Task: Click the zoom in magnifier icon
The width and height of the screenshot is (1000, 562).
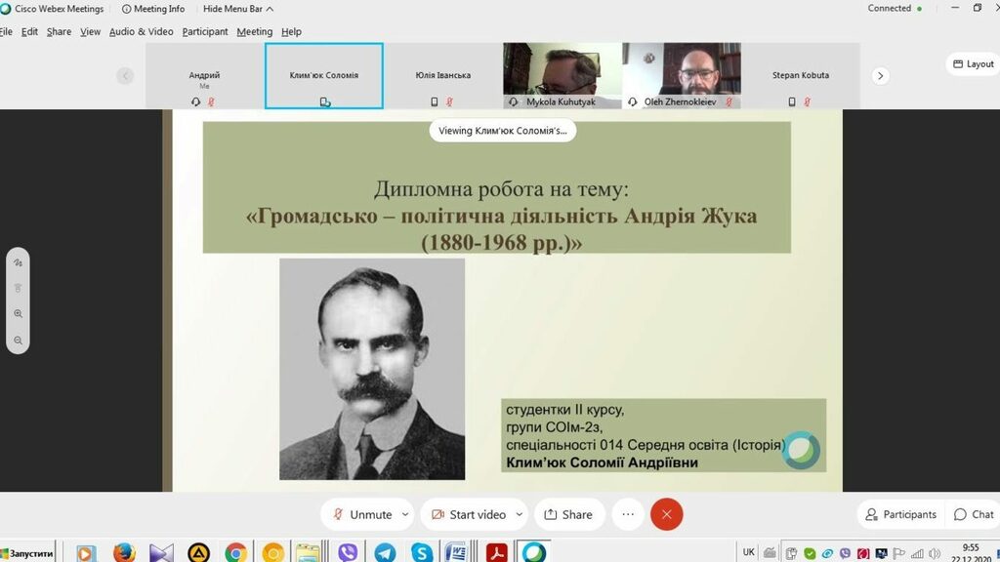Action: 18,314
